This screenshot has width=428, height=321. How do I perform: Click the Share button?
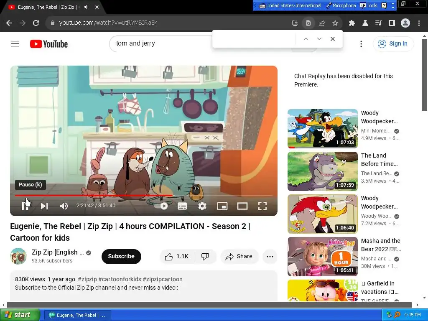[239, 256]
